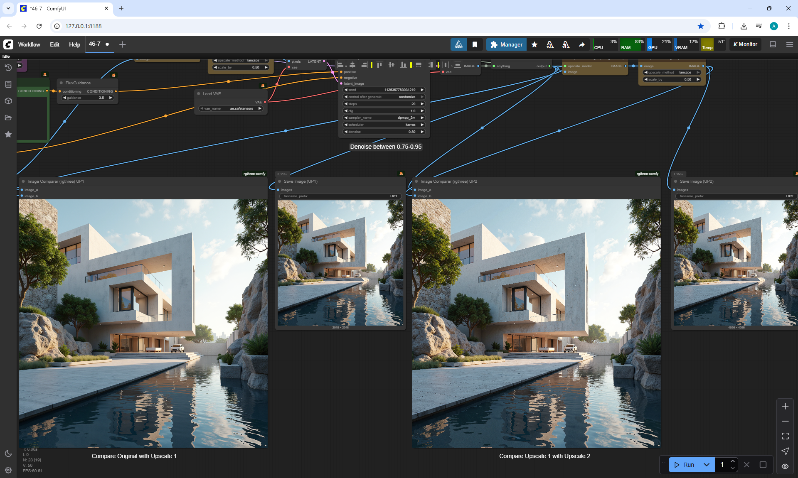The image size is (798, 478).
Task: Expand the Run button dropdown arrow
Action: click(x=707, y=465)
